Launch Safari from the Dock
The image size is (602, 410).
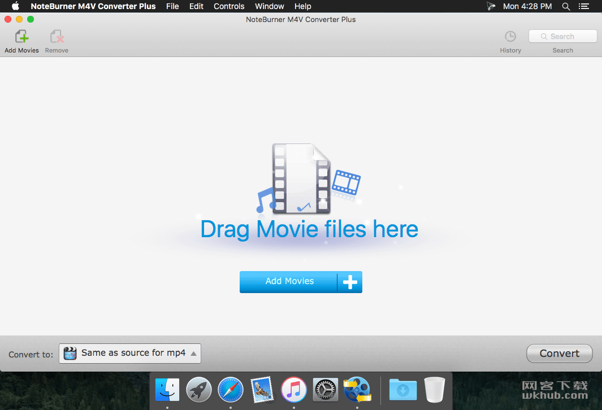pyautogui.click(x=231, y=390)
